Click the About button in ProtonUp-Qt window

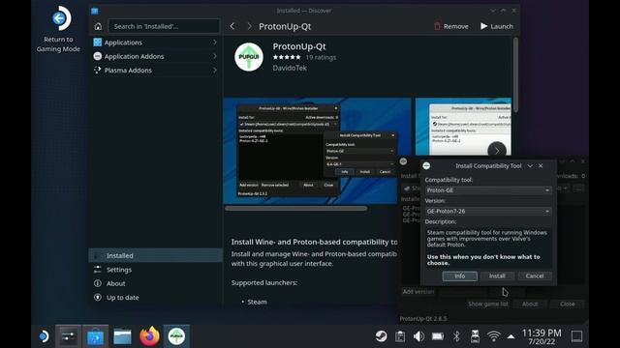point(530,304)
